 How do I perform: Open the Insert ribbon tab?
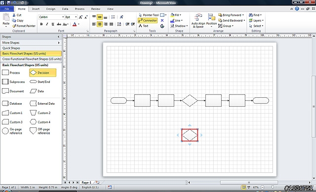36,9
